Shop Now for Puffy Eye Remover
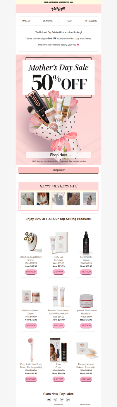Viewport: 117px width, 407px height. point(58,272)
